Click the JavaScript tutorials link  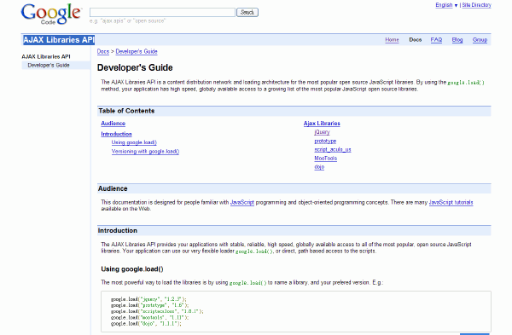pos(451,202)
